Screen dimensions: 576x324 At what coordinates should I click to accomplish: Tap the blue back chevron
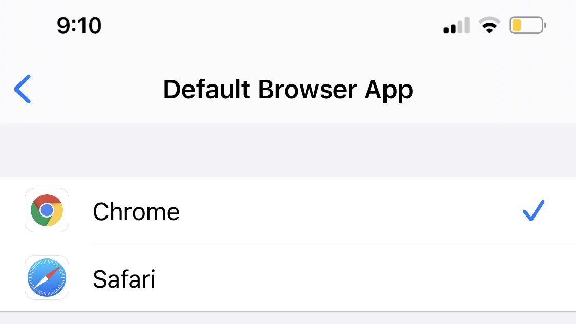coord(23,90)
